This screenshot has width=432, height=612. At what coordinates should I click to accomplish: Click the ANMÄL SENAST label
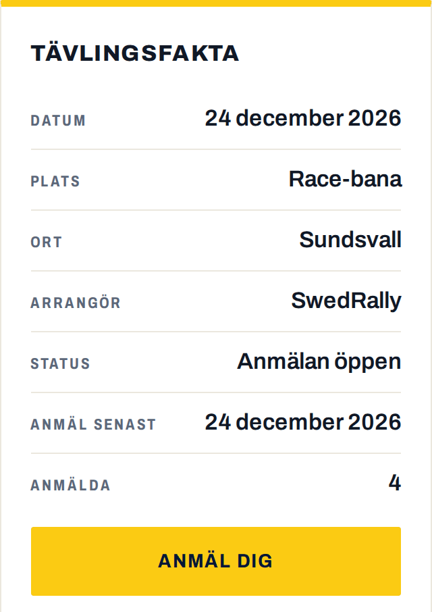tap(94, 424)
